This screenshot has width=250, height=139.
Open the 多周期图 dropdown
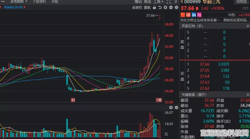click(x=19, y=2)
